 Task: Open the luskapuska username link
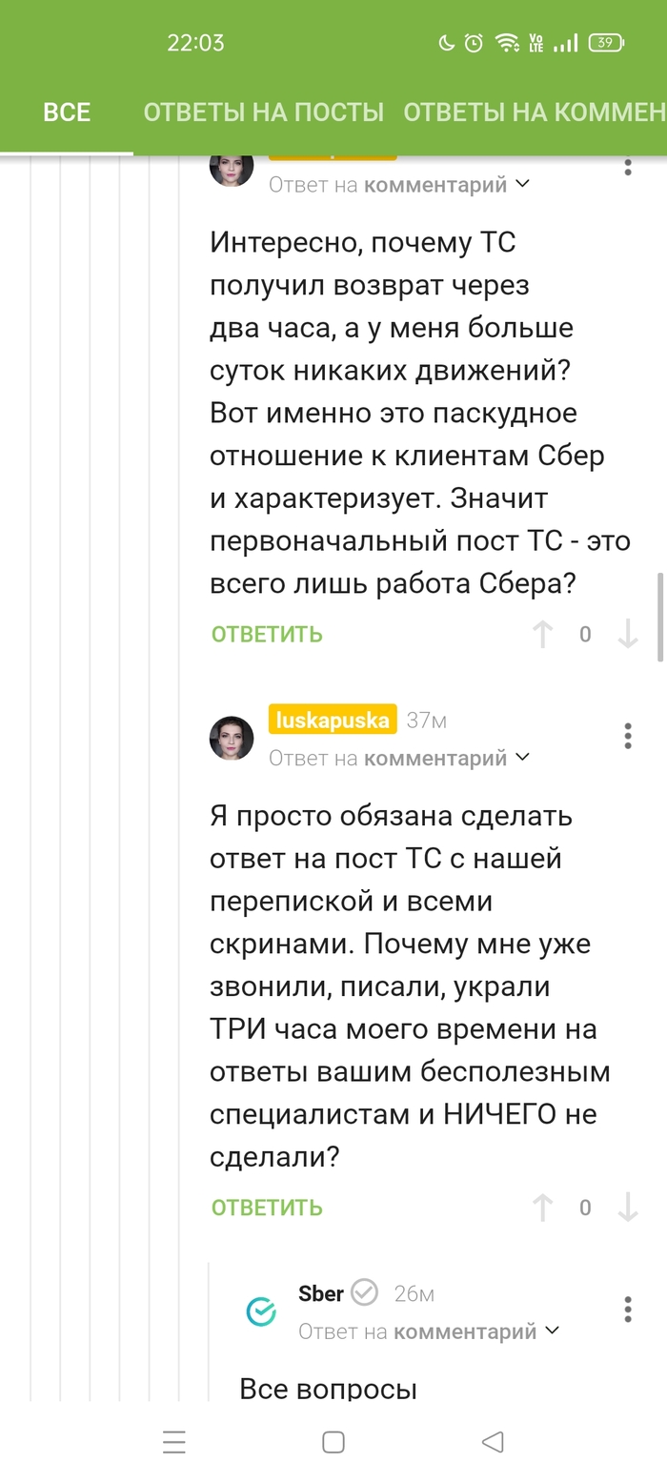click(333, 721)
